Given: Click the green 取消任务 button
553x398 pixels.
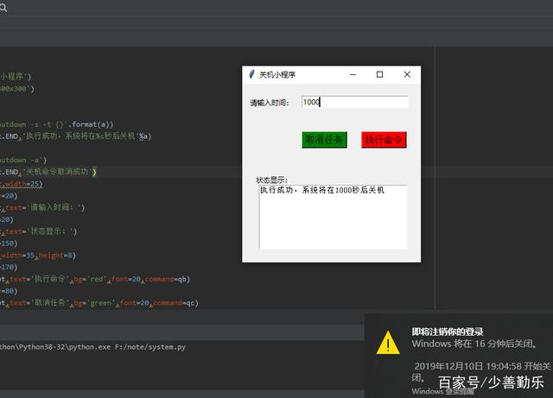Looking at the screenshot, I should (325, 140).
